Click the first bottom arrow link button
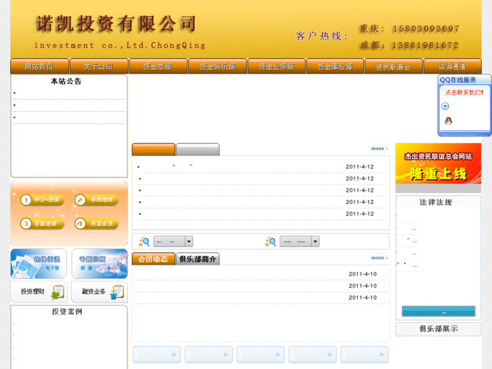 tap(156, 355)
